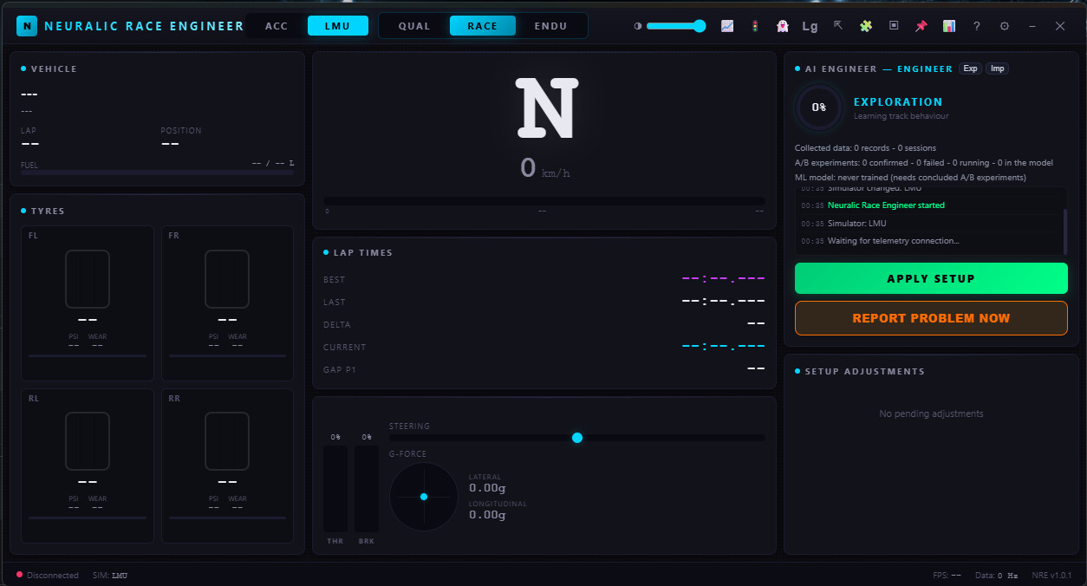Click 'Neuralic Race Engineer started' log entry
The height and width of the screenshot is (586, 1087).
coord(886,205)
